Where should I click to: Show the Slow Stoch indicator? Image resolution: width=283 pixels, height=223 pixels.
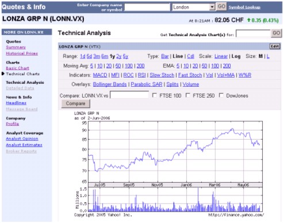(x=162, y=75)
